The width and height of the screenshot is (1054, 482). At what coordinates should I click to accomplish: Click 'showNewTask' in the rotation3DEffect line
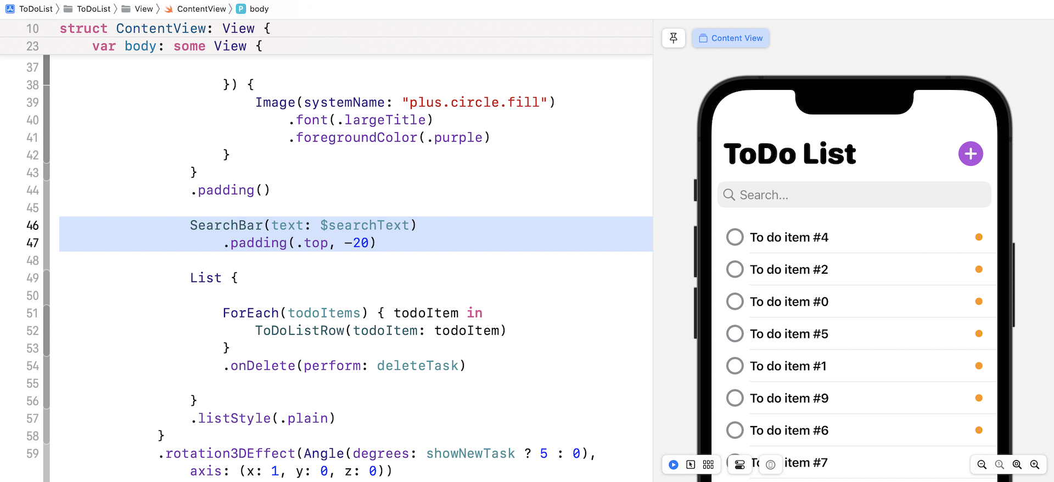(x=470, y=453)
